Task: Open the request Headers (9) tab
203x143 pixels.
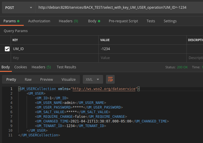Action: coord(68,21)
